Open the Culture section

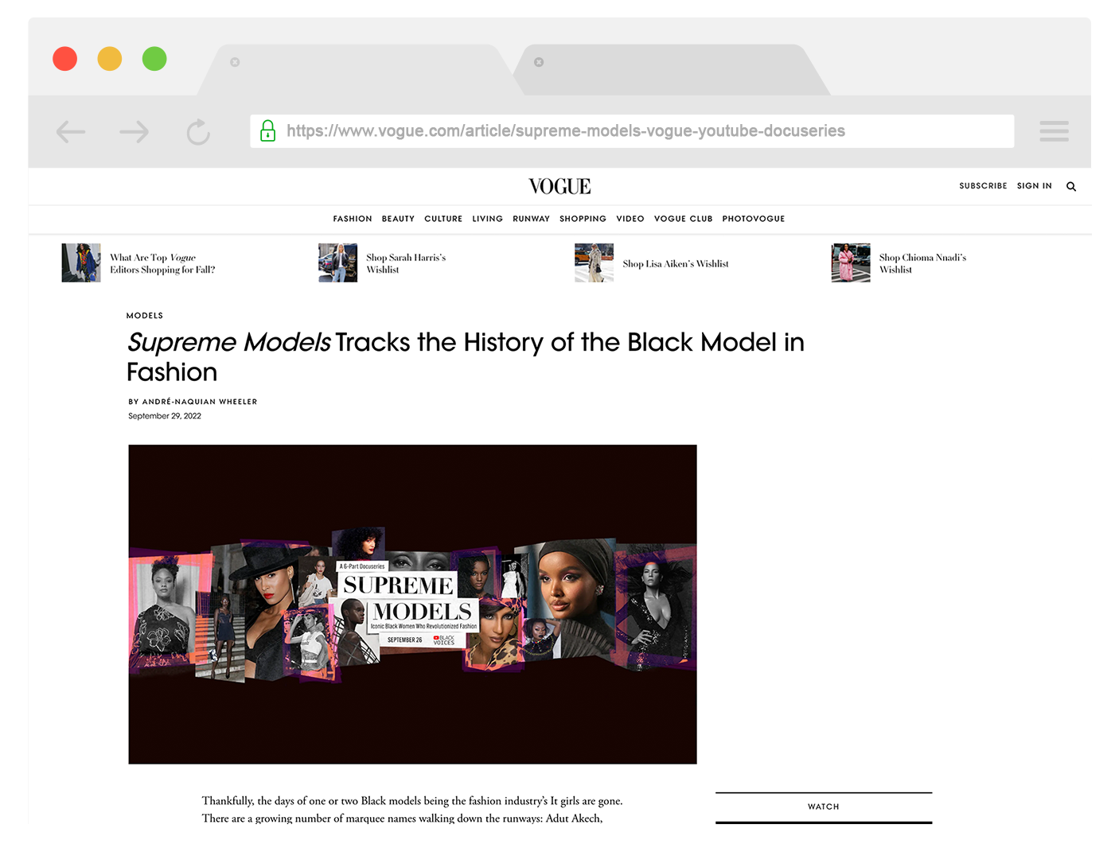click(443, 219)
